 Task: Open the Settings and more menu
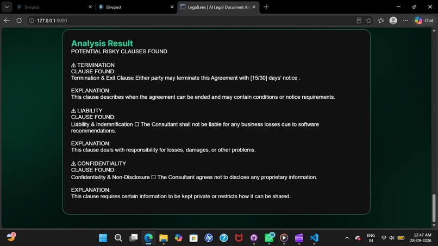coord(405,21)
